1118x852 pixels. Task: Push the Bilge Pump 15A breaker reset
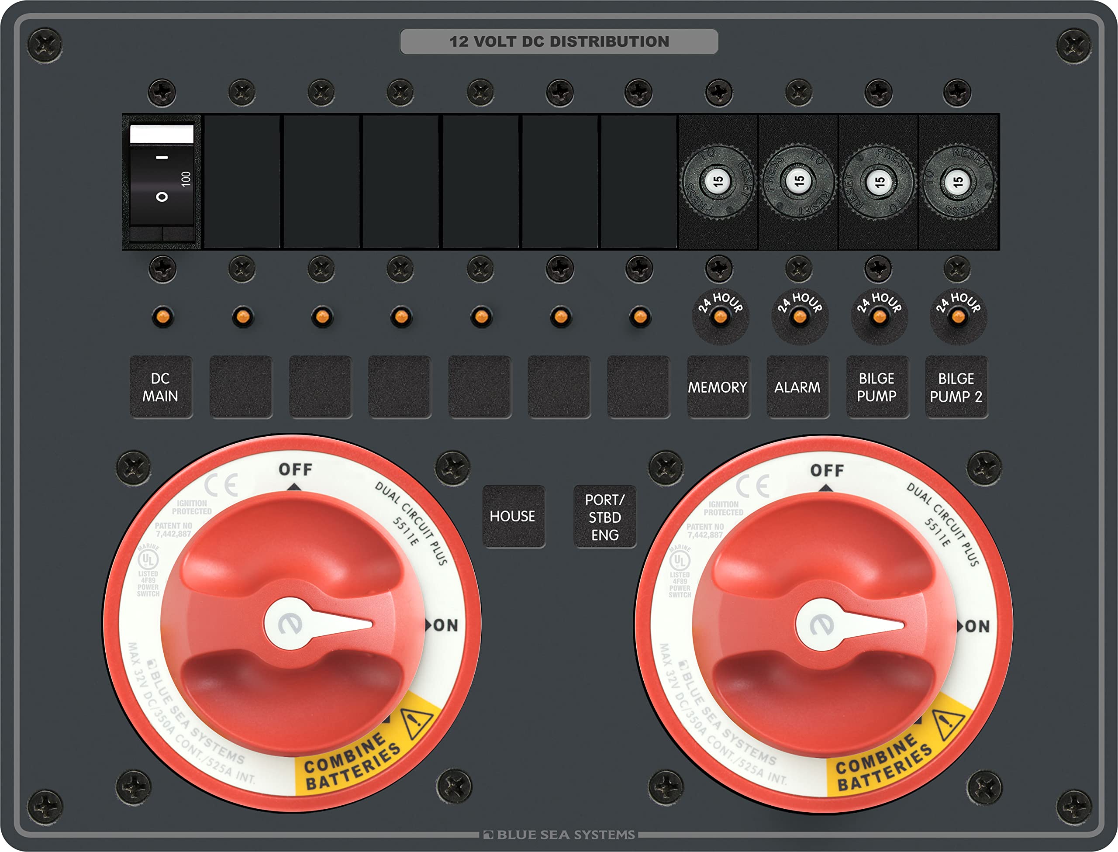879,182
